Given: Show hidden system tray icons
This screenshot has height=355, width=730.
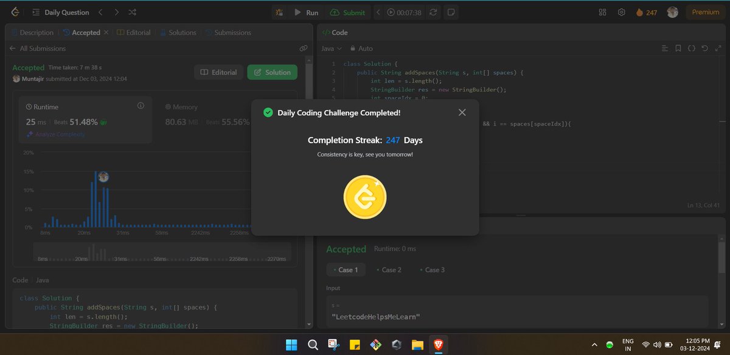Looking at the screenshot, I should (594, 345).
